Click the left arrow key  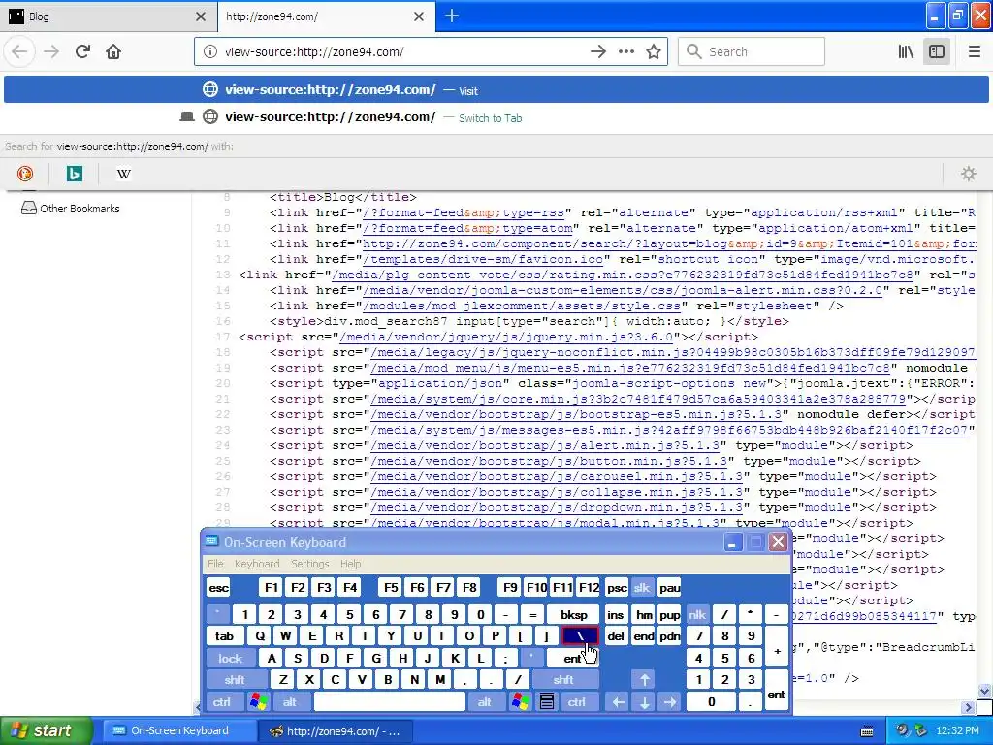618,702
